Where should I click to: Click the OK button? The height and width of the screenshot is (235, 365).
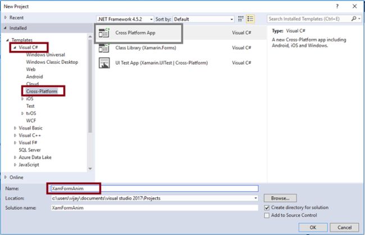pos(313,227)
